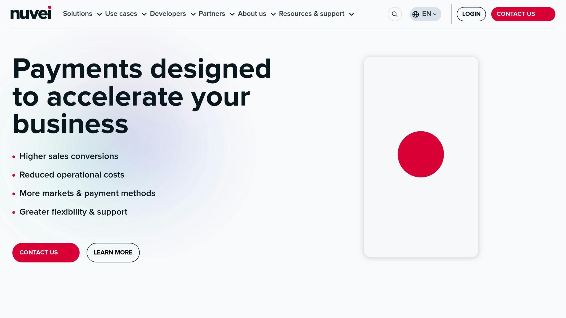Expand the Developers chevron arrow
This screenshot has width=566, height=318.
coord(193,14)
